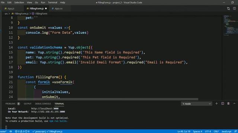Maximize panel with the chevron-up icon

[x=234, y=103]
